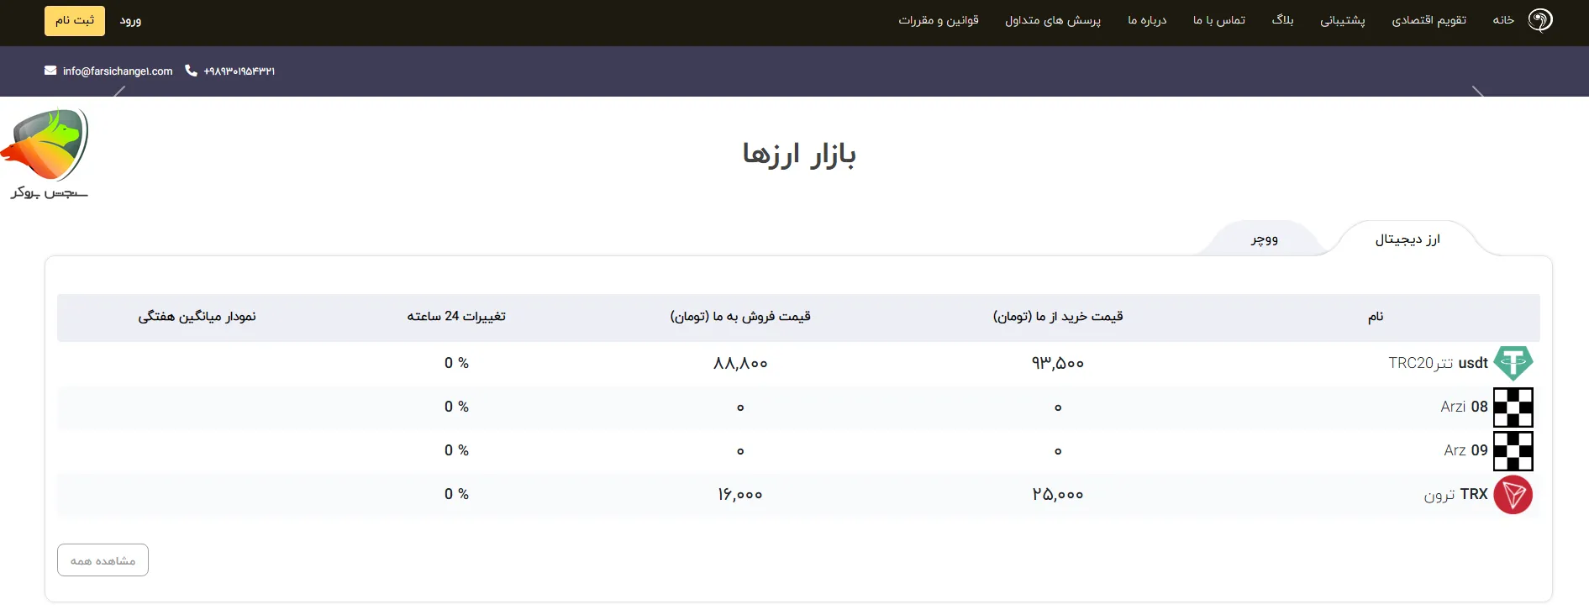Click the TRX buy price ۲۵,۰۰۰

1058,495
